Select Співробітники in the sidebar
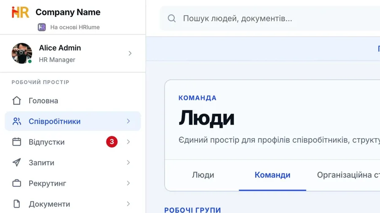Viewport: 380px width, 213px height. (73, 121)
